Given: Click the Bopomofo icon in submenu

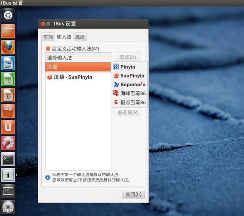Looking at the screenshot, I should [116, 84].
